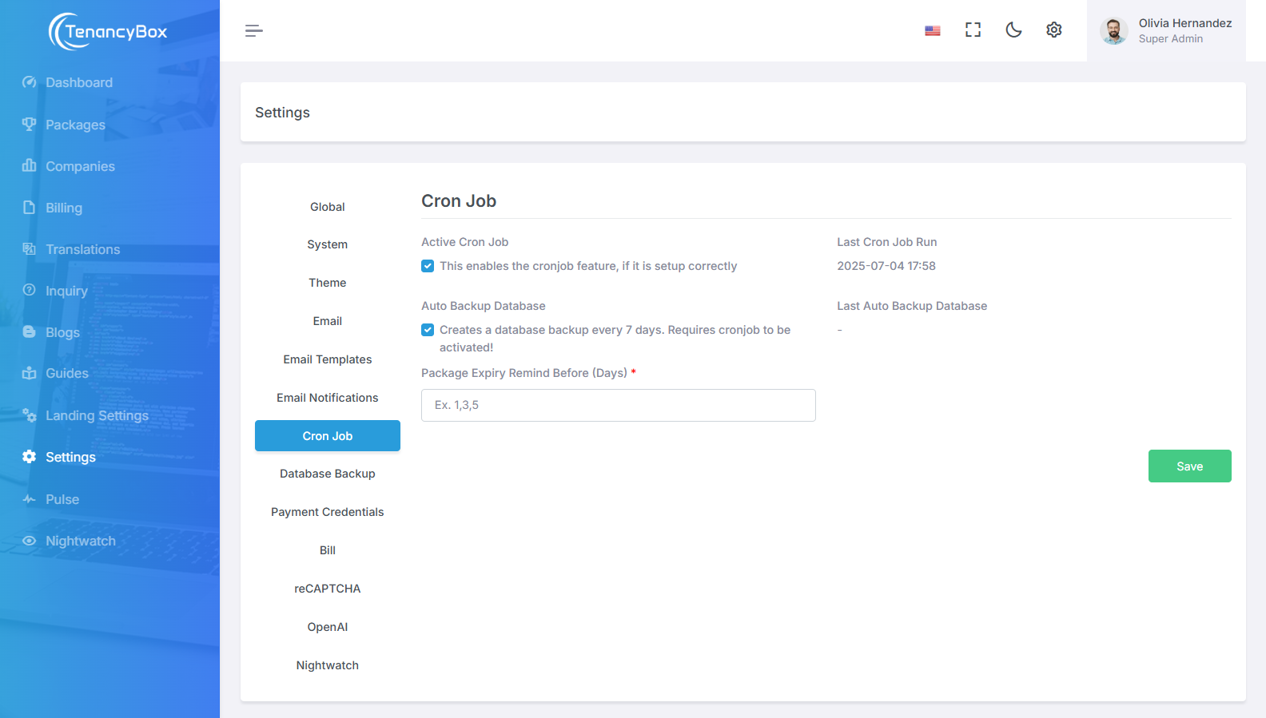Open the System settings tab
1266x718 pixels.
pos(328,244)
